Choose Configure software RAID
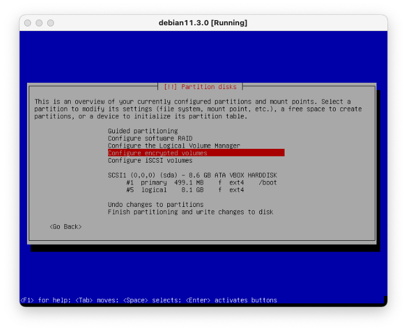407x331 pixels. click(x=150, y=138)
